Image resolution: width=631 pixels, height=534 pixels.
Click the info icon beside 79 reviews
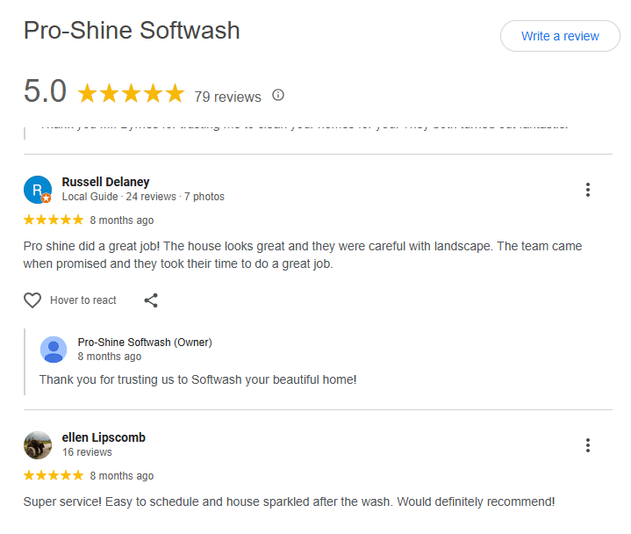click(278, 95)
